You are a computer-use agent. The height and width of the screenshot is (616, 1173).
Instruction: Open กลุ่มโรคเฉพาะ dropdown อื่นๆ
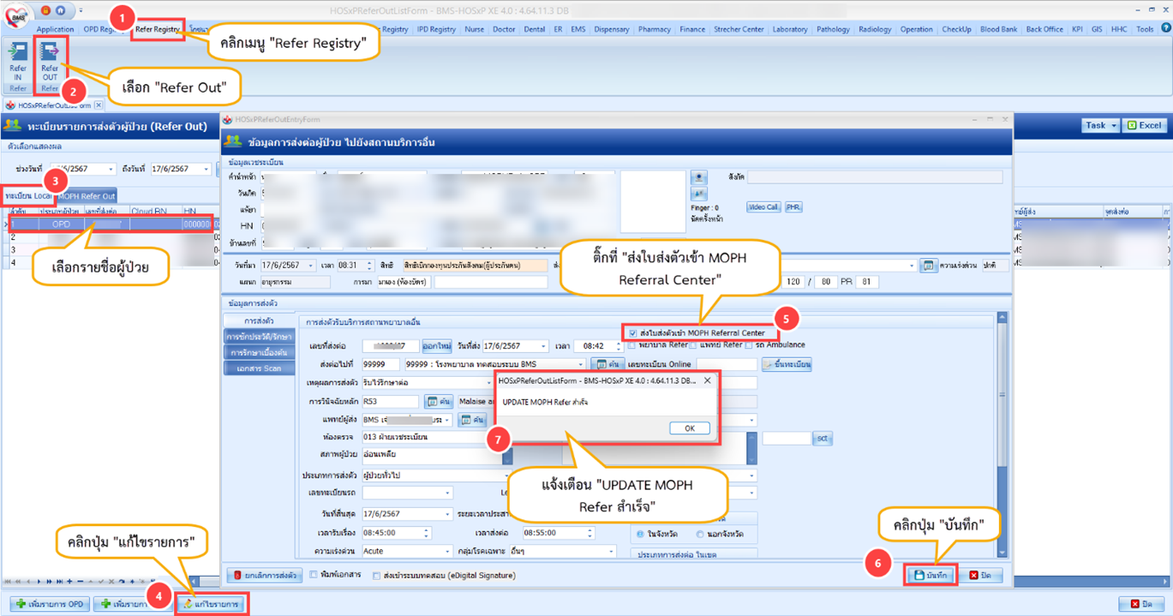610,551
